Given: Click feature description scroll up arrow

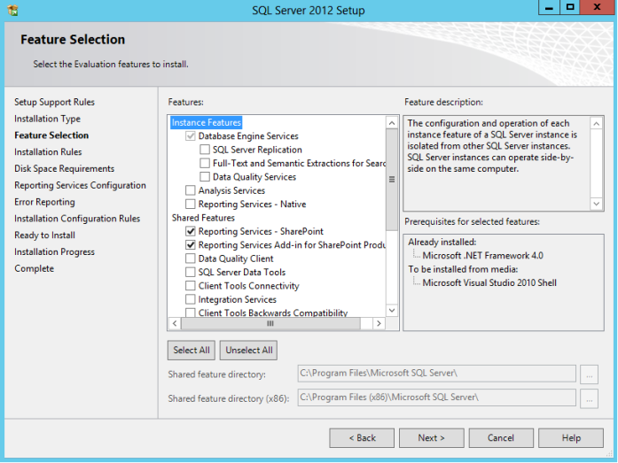Looking at the screenshot, I should tap(597, 124).
